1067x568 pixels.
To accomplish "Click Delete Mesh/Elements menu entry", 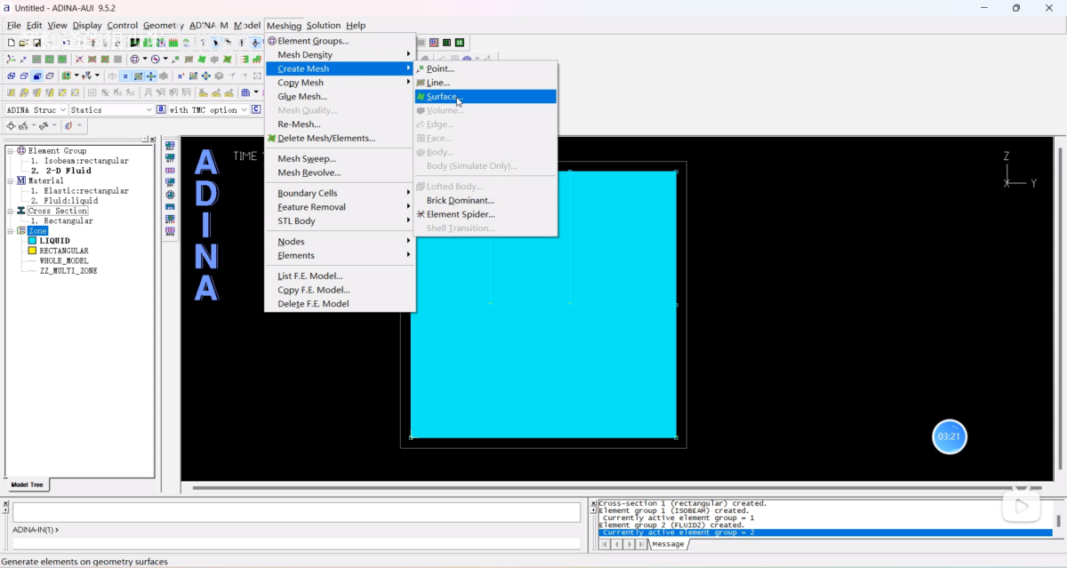I will [341, 138].
